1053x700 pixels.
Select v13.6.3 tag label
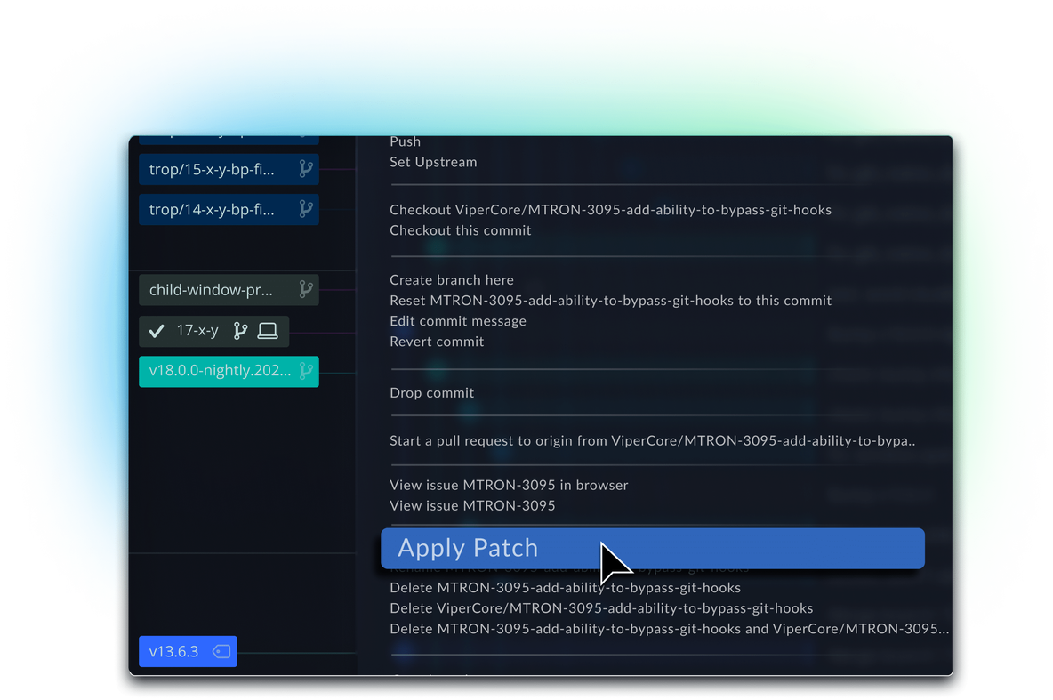pos(188,652)
